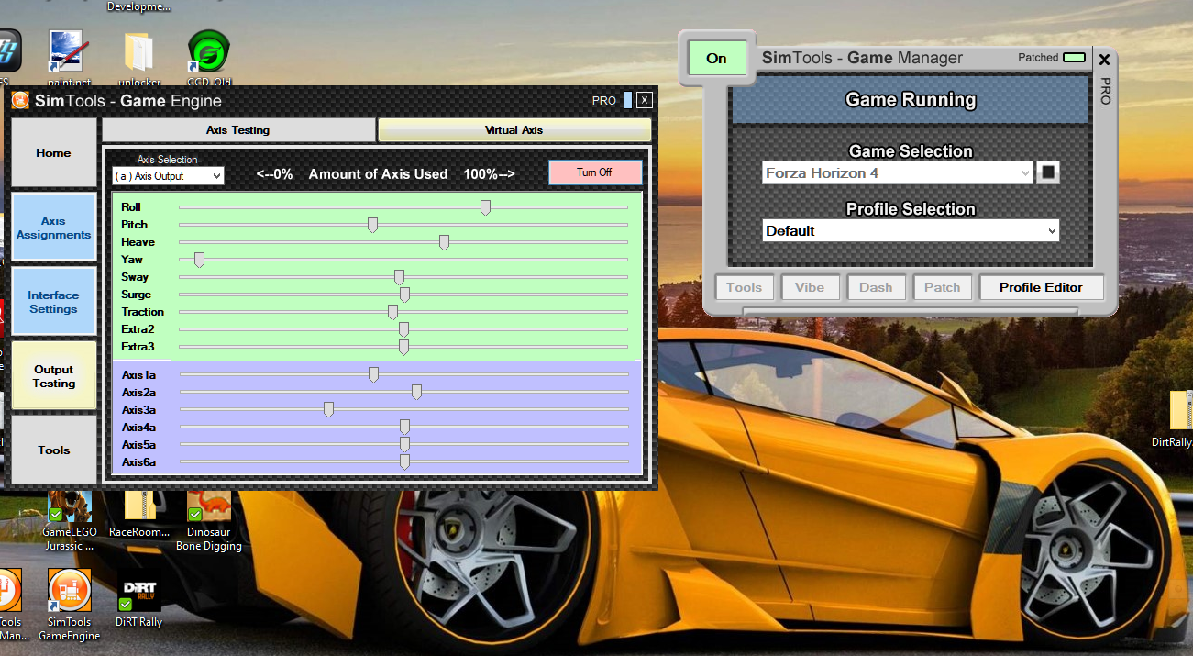Image resolution: width=1193 pixels, height=656 pixels.
Task: Open the Profile Selection dropdown set to Default
Action: click(x=911, y=230)
